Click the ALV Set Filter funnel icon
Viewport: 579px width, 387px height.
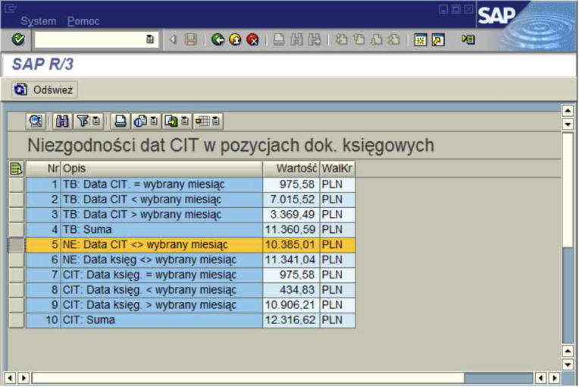click(83, 121)
